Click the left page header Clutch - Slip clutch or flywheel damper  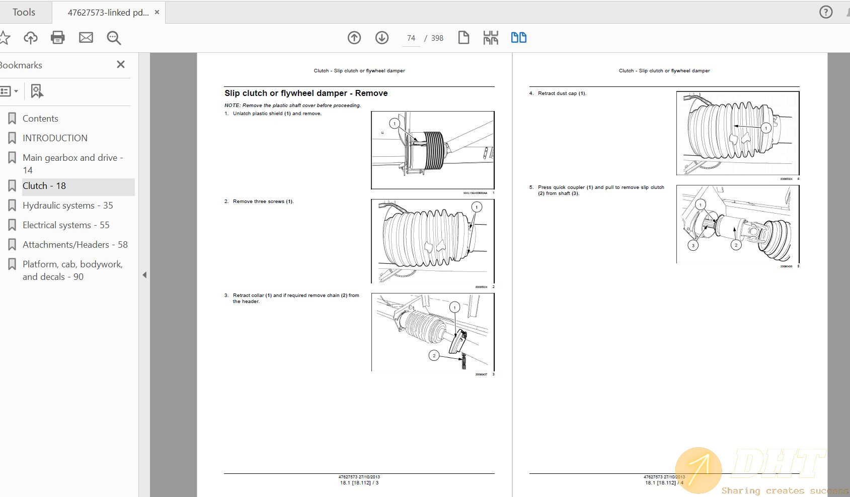[359, 71]
